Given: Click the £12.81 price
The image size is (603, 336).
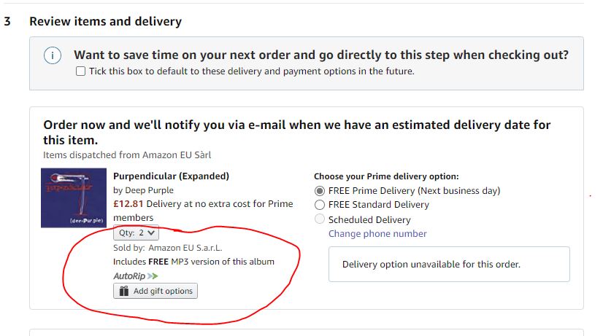Looking at the screenshot, I should (x=128, y=204).
